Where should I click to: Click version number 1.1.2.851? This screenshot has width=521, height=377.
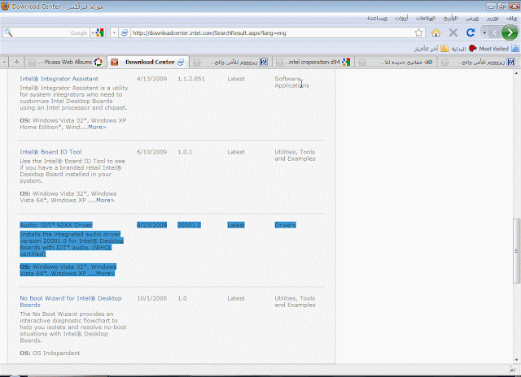(x=191, y=79)
